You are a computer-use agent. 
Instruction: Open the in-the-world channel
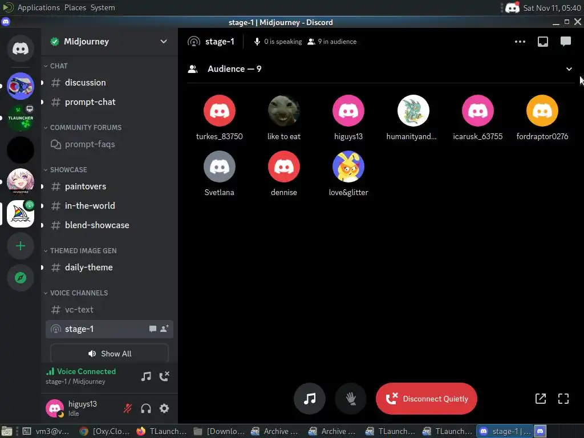pos(109,206)
